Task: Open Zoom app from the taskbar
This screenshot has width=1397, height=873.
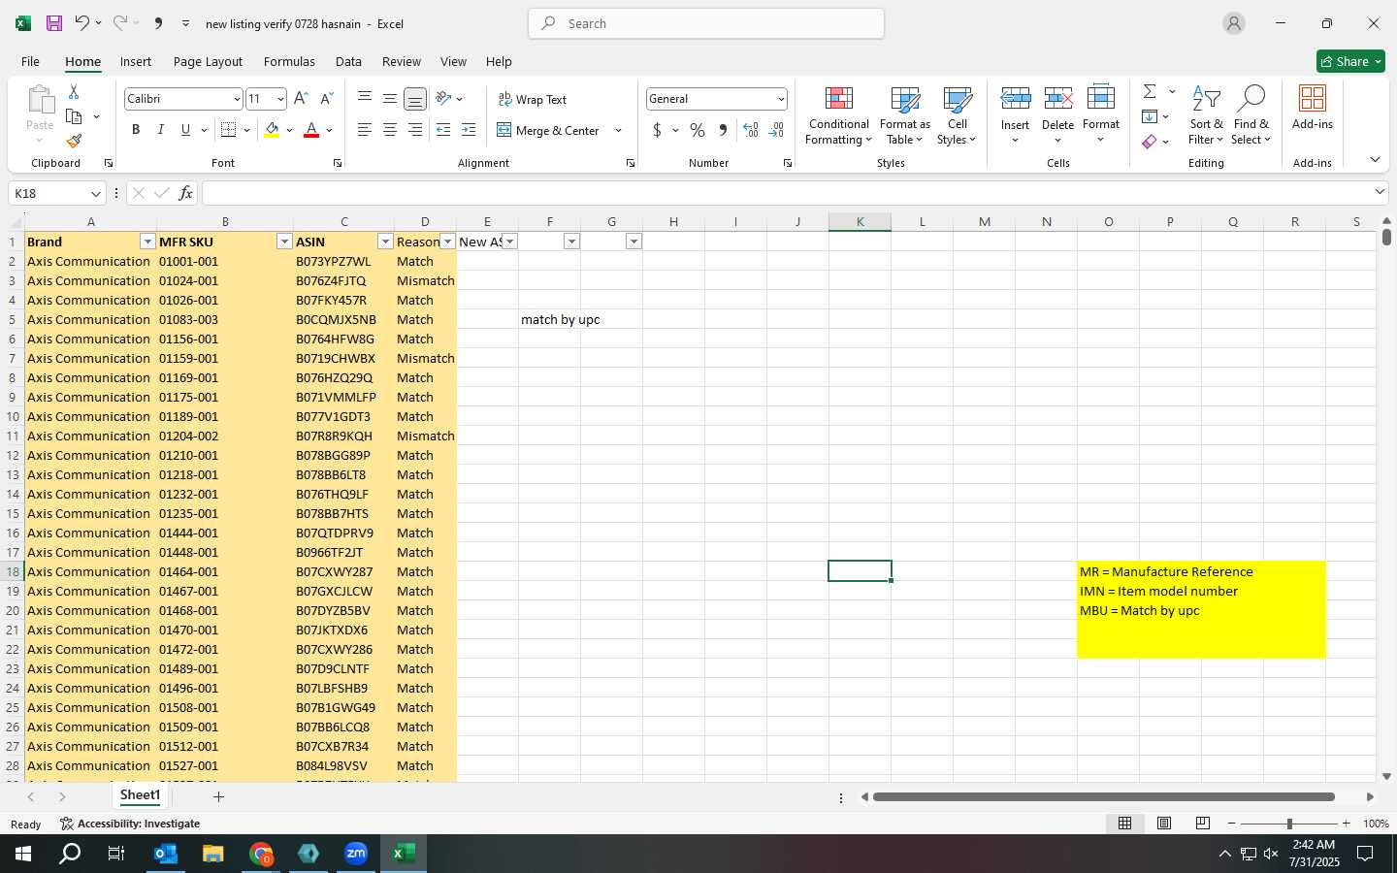Action: coord(356,854)
